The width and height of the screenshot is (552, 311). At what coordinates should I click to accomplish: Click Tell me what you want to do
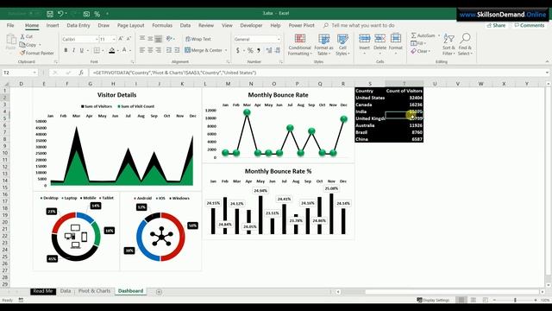[x=362, y=25]
